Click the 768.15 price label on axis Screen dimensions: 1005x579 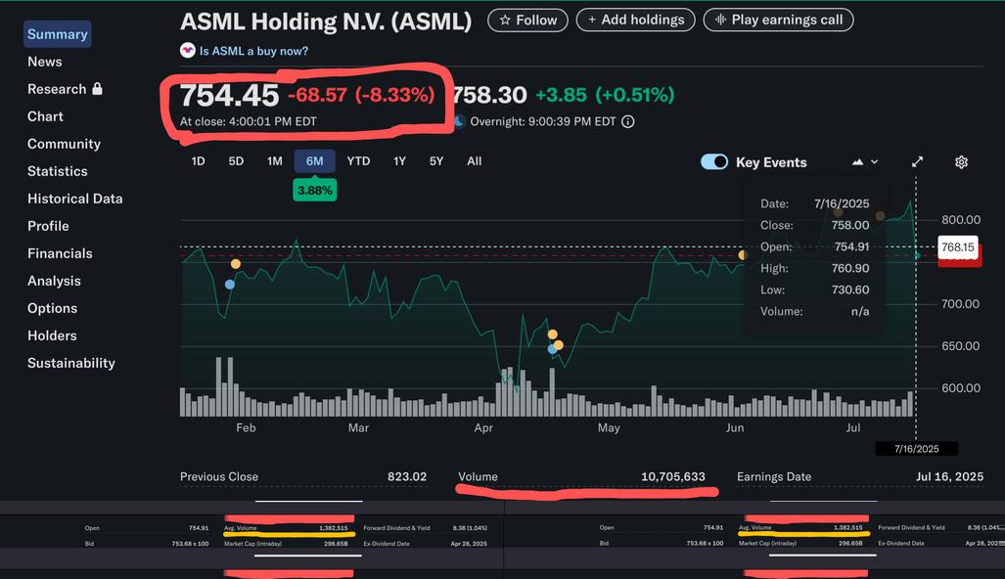958,247
